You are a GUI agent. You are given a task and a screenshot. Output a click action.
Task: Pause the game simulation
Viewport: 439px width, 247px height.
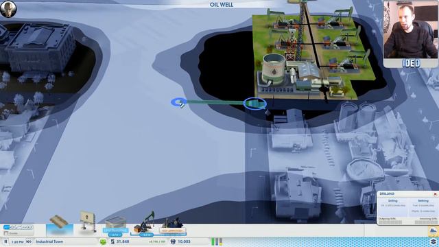point(5,242)
